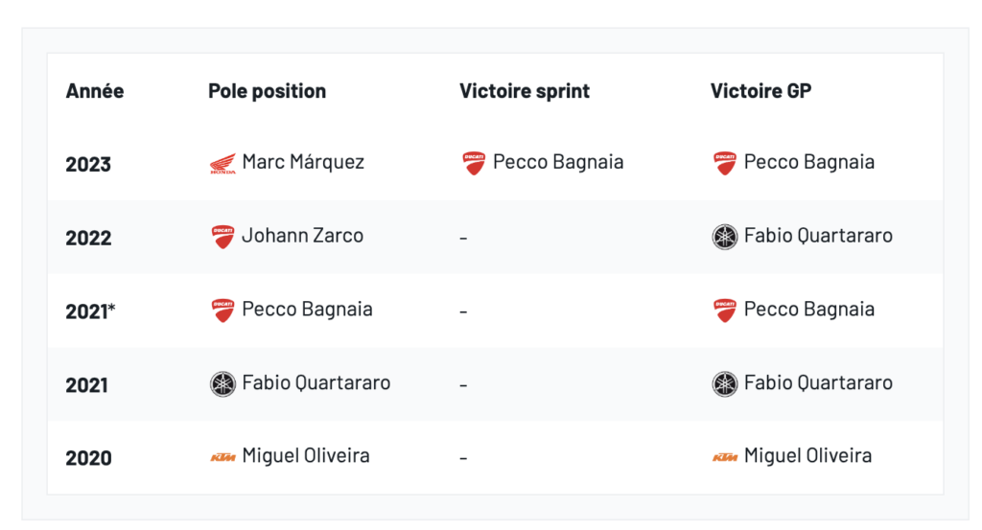Click the Ducati logo in 2021* GP victory
Screen dimensions: 982x530
[725, 311]
